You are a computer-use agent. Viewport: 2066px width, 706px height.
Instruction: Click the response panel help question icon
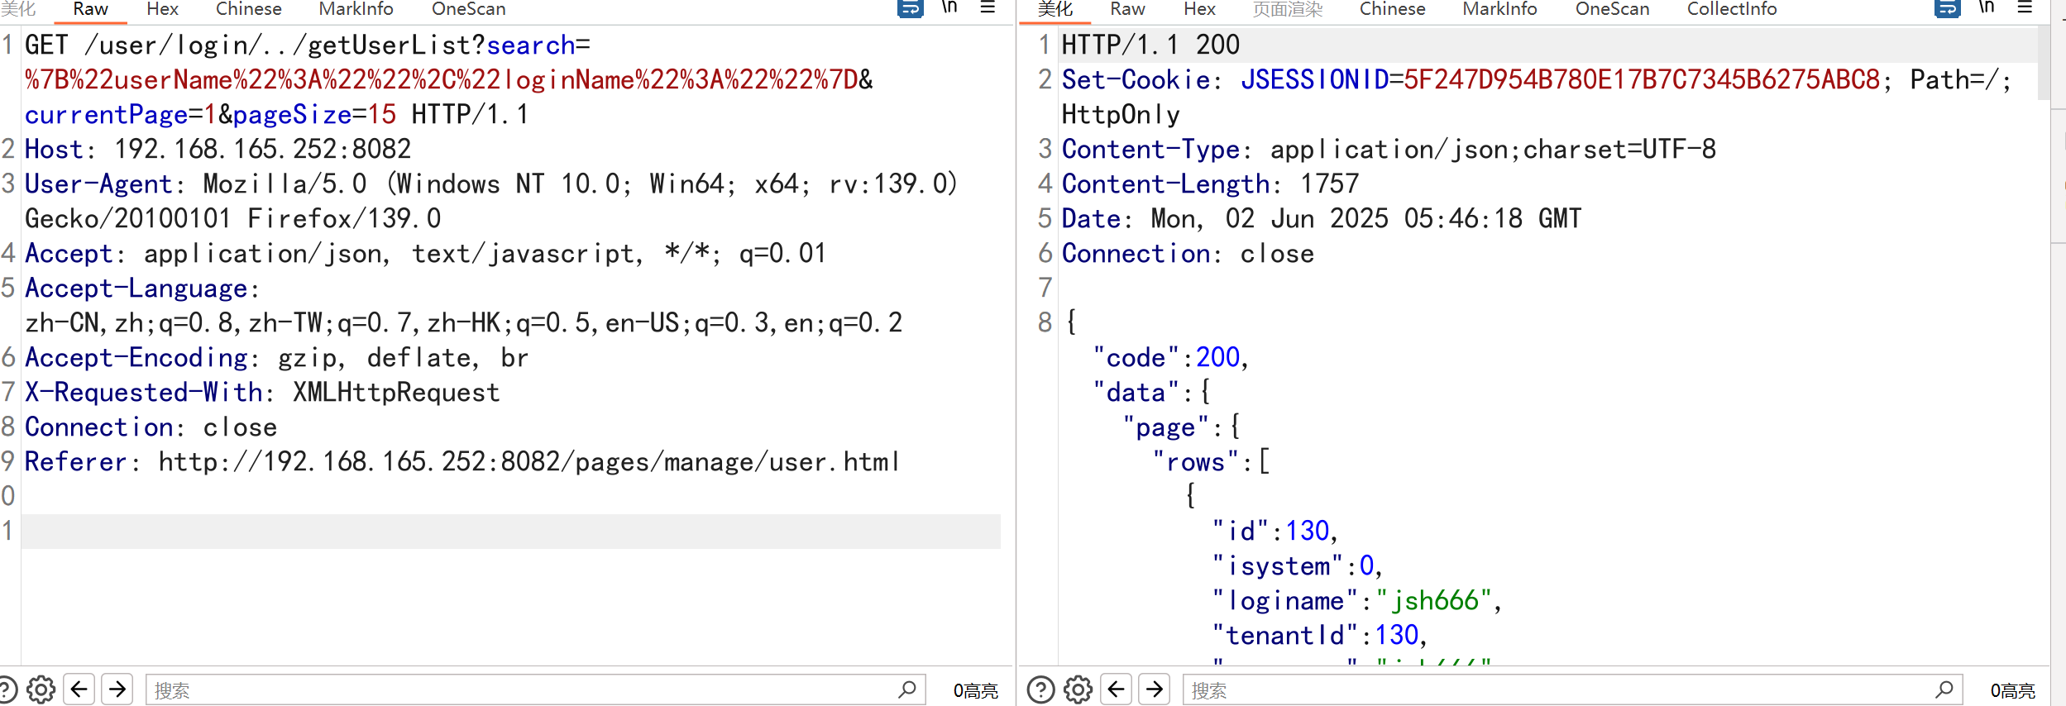(1040, 689)
